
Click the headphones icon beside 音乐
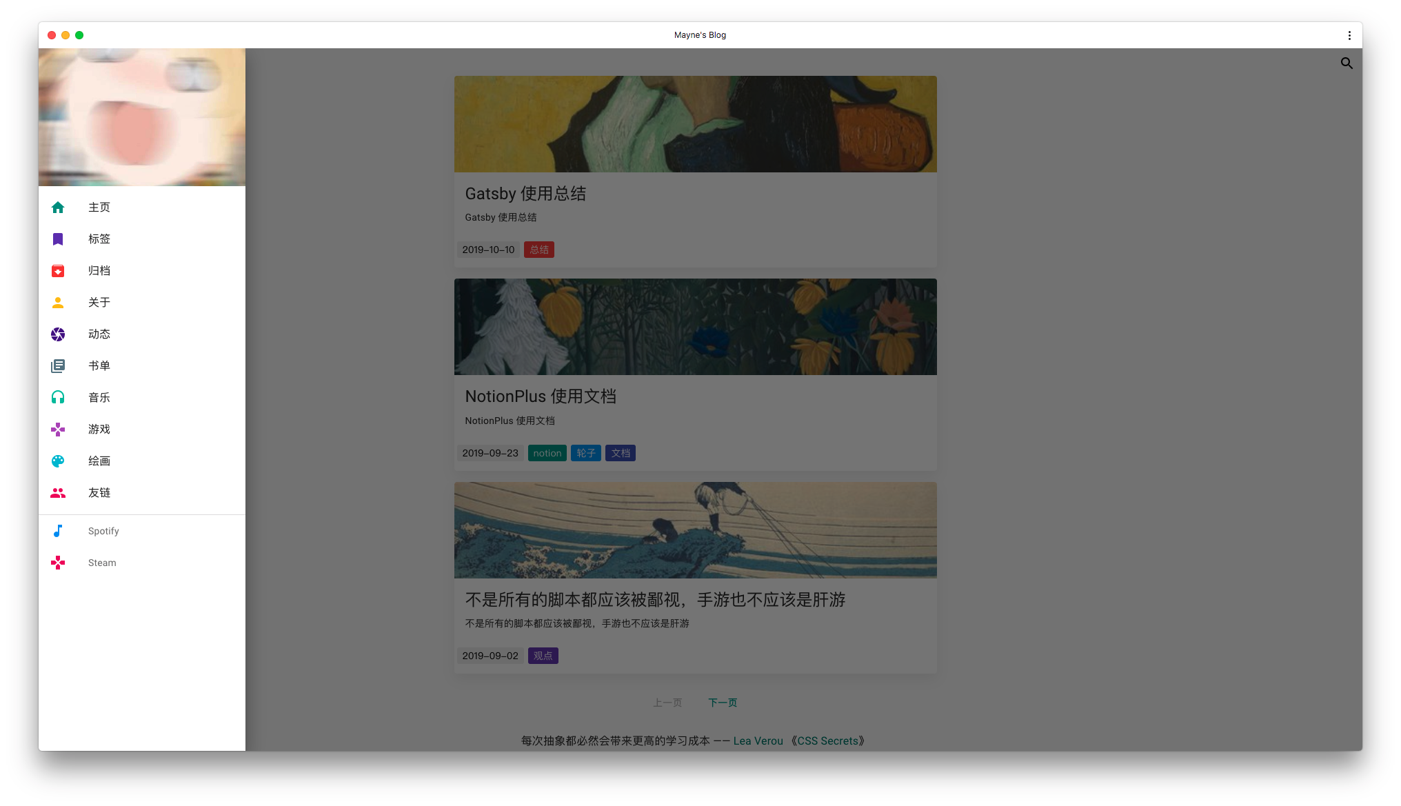point(58,398)
